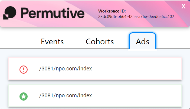The height and width of the screenshot is (109, 190).
Task: Open the ad row with the green star
Action: click(x=95, y=96)
